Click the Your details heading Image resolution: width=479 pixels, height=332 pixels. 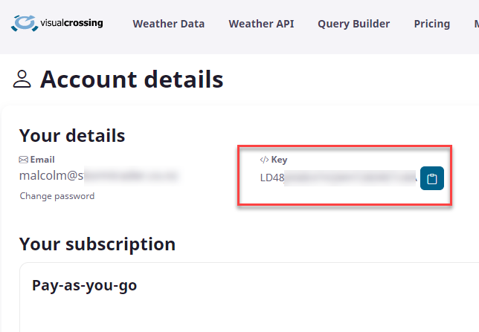point(72,135)
